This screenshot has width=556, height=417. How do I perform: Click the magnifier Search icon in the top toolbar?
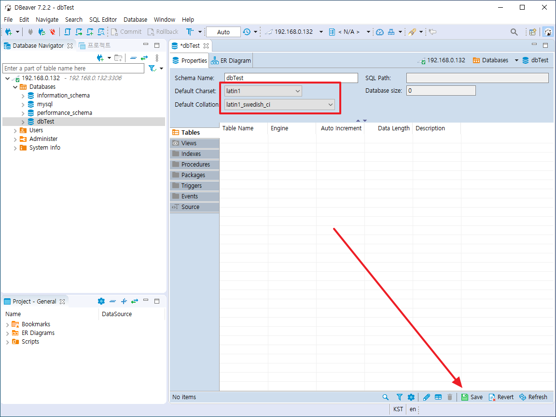tap(514, 32)
